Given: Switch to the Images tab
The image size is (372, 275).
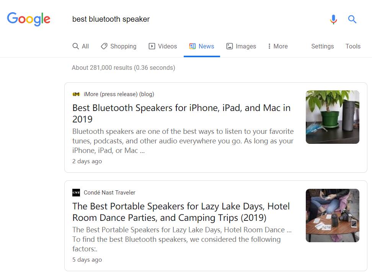Looking at the screenshot, I should 241,46.
